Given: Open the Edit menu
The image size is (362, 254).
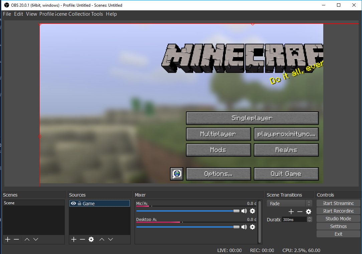Looking at the screenshot, I should pyautogui.click(x=18, y=14).
